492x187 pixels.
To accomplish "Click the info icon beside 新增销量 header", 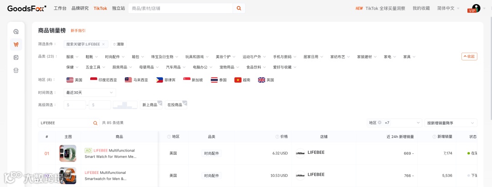I will [x=434, y=137].
